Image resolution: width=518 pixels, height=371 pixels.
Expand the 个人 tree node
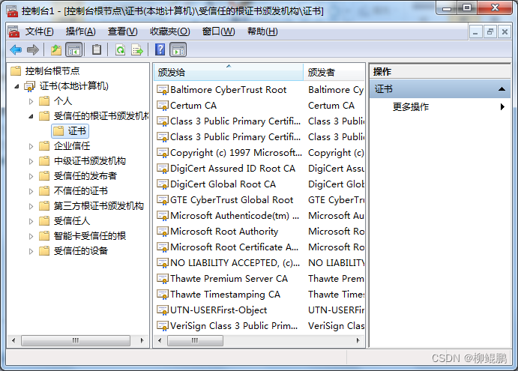pos(31,101)
